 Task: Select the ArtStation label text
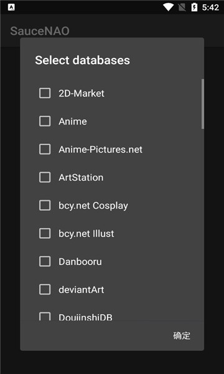(81, 178)
